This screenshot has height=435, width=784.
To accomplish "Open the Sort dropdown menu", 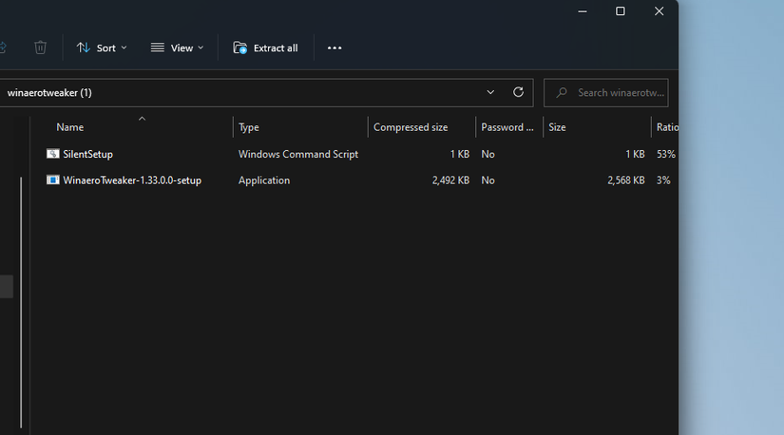I will click(101, 47).
